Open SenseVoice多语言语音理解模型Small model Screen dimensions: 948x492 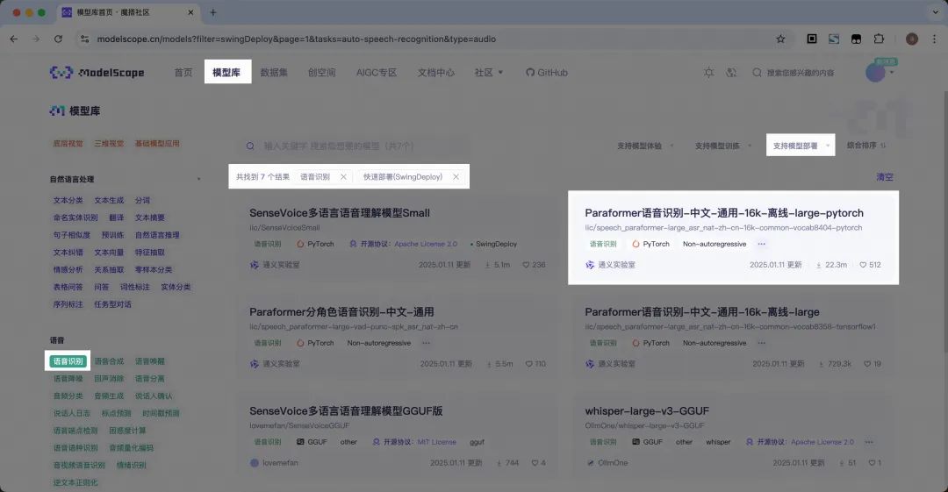tap(340, 213)
